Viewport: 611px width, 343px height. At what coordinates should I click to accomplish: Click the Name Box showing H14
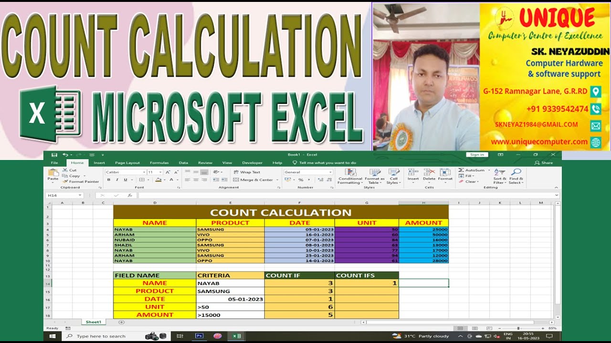(x=64, y=195)
